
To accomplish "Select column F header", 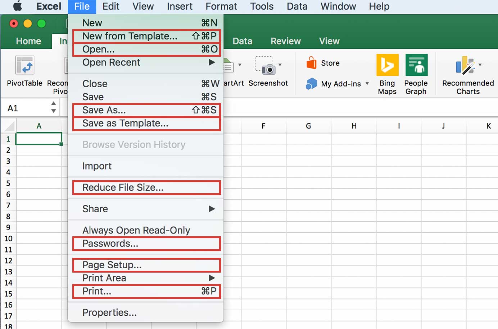I will point(263,126).
